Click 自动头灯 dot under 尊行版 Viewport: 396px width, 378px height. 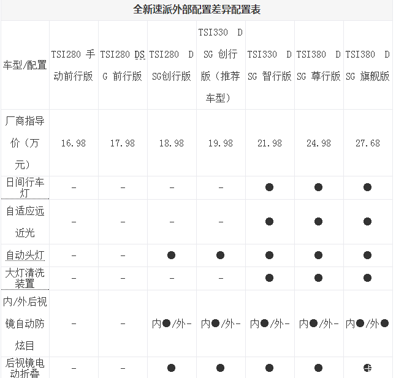pyautogui.click(x=319, y=255)
